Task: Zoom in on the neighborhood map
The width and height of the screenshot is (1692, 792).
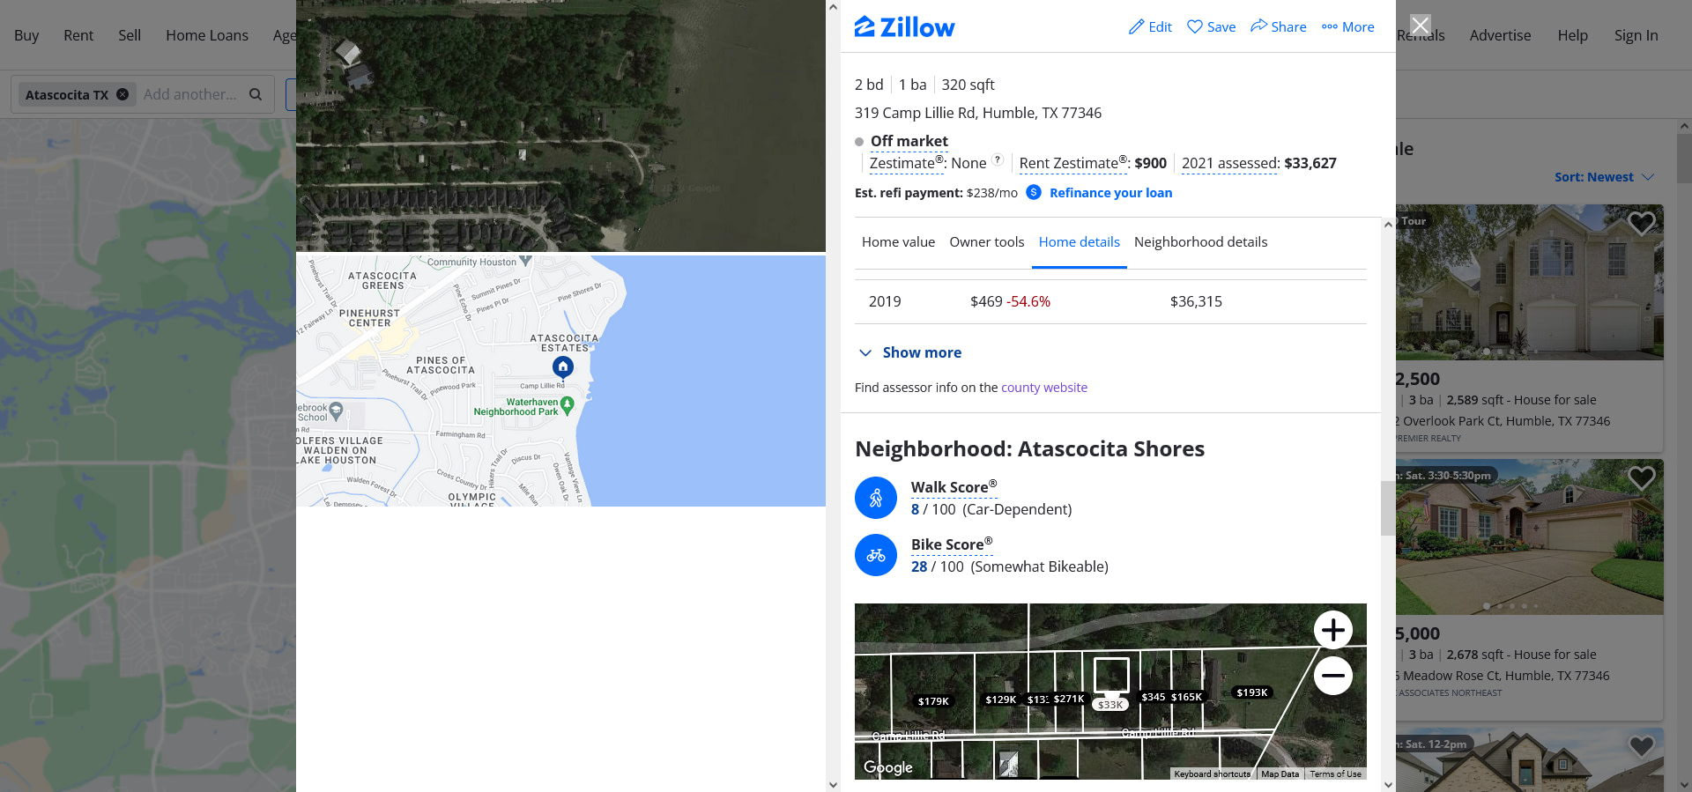Action: pos(1333,630)
